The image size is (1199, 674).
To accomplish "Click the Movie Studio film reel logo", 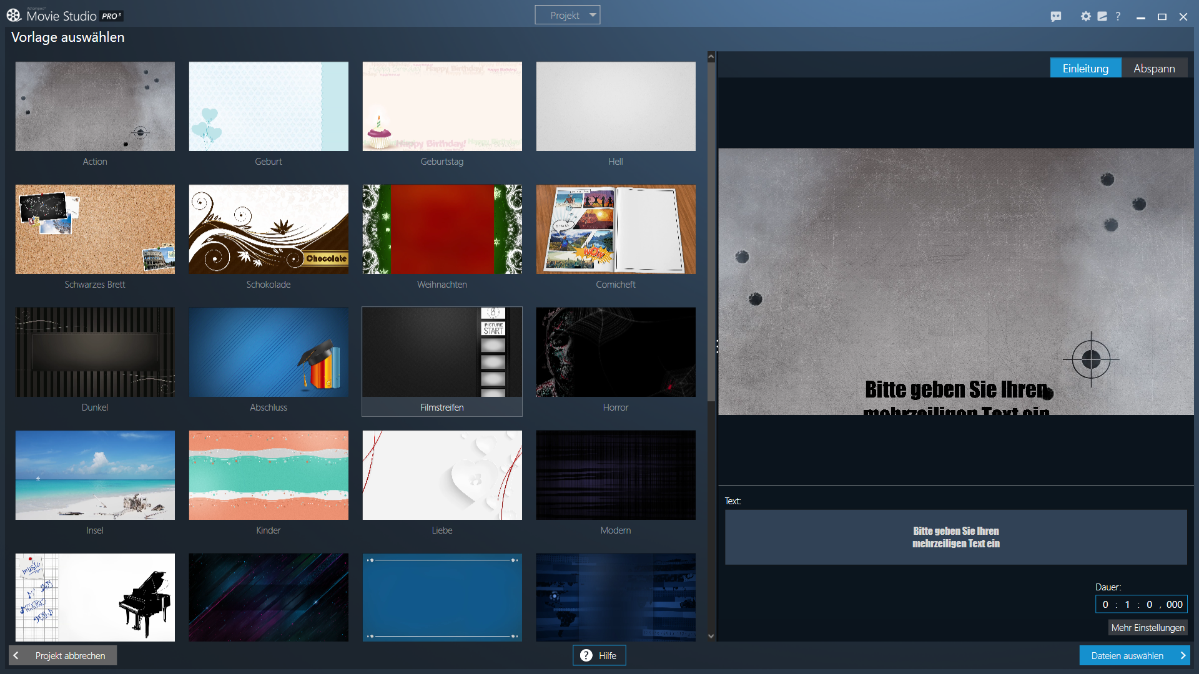I will tap(14, 15).
